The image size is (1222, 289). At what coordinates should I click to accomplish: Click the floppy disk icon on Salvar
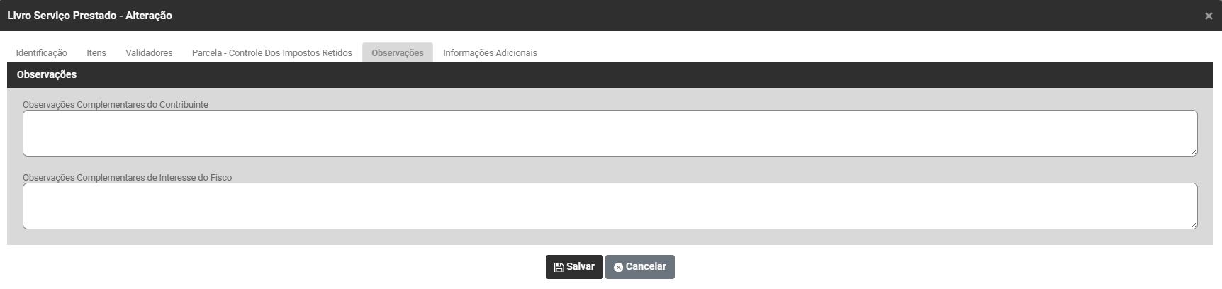(x=559, y=267)
